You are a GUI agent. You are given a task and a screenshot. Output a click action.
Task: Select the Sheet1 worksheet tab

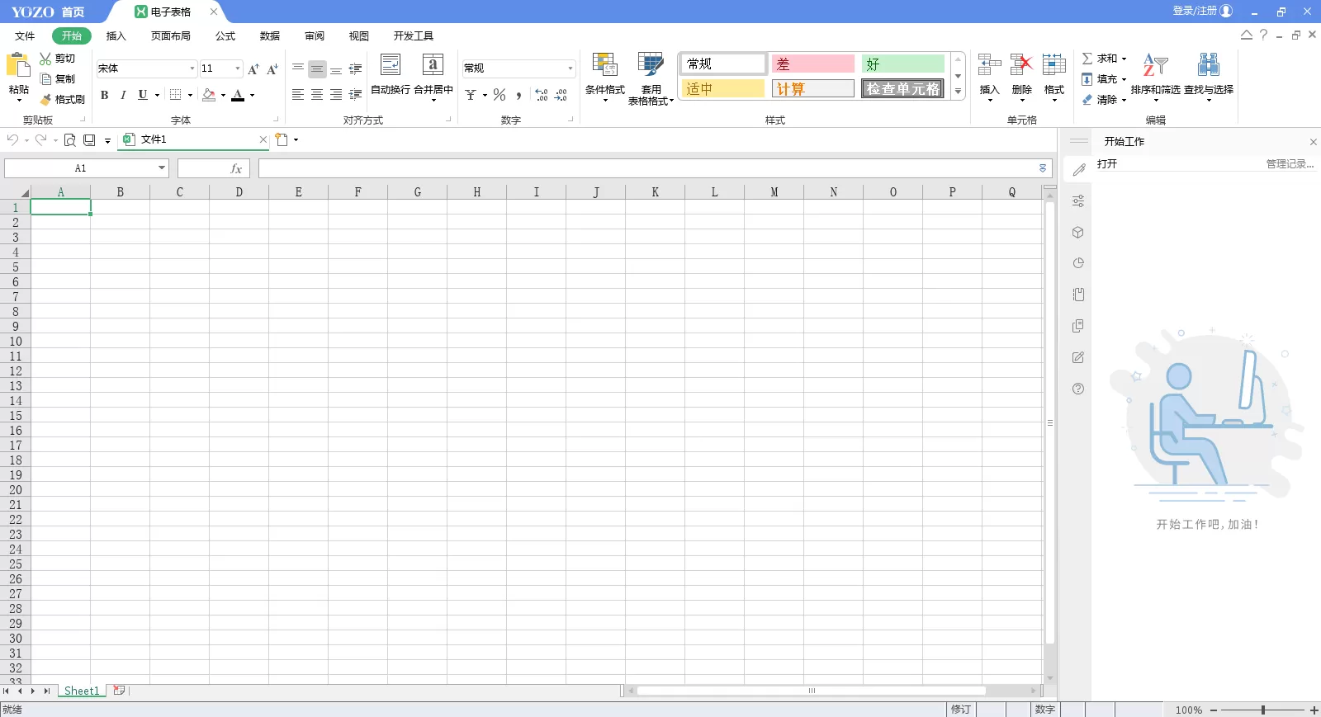tap(82, 691)
